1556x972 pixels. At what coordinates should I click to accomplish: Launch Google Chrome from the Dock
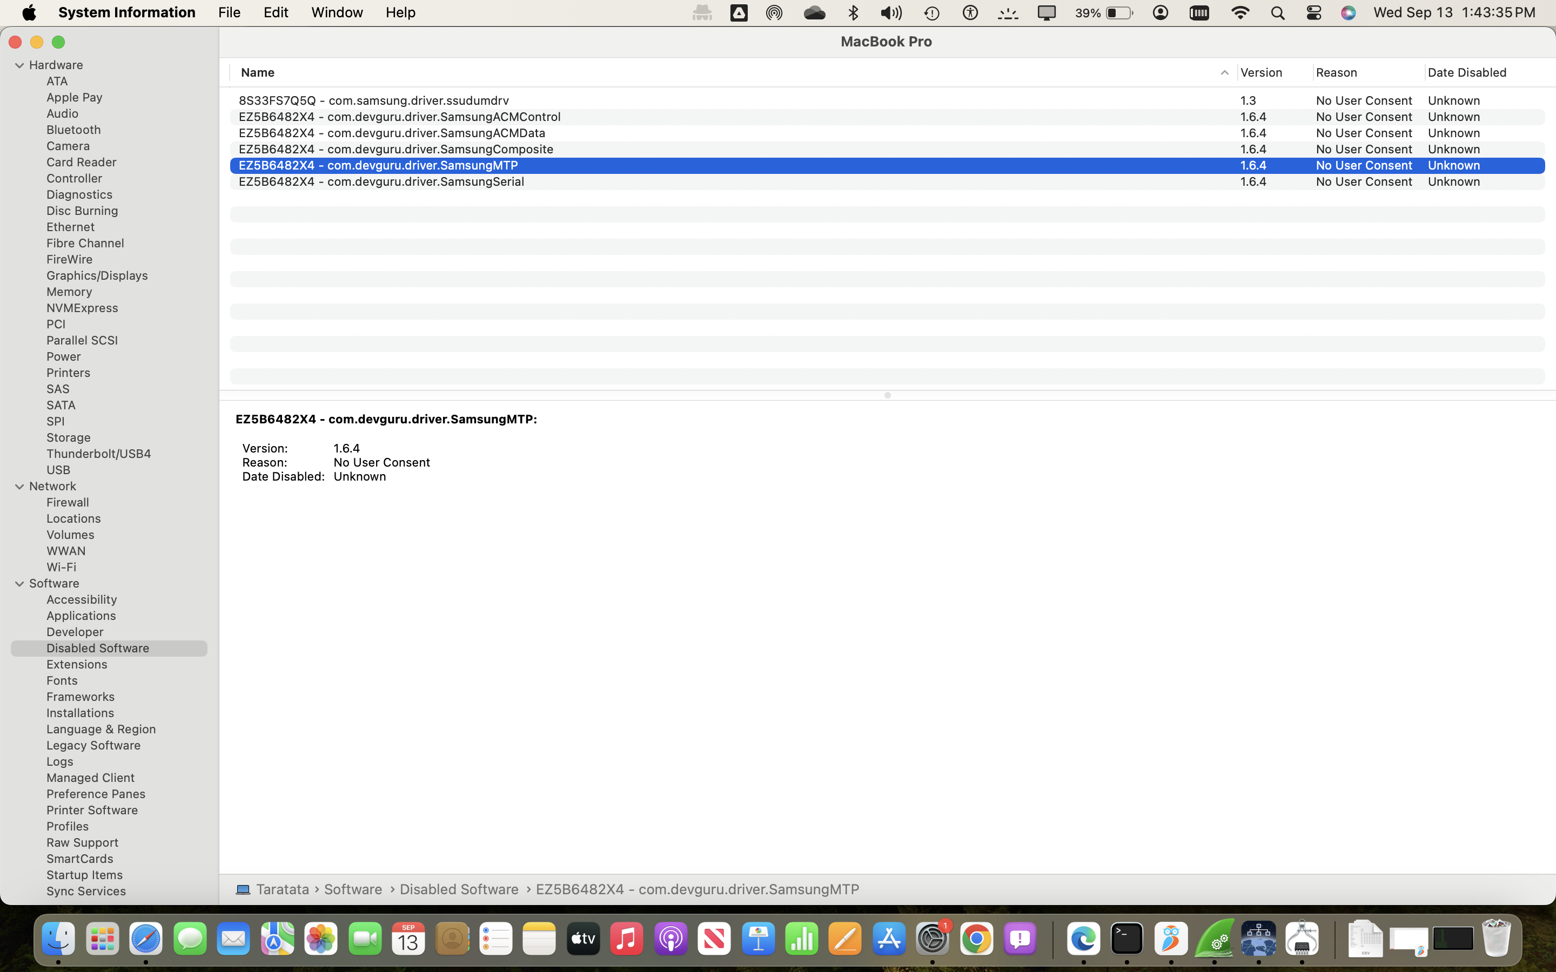977,938
